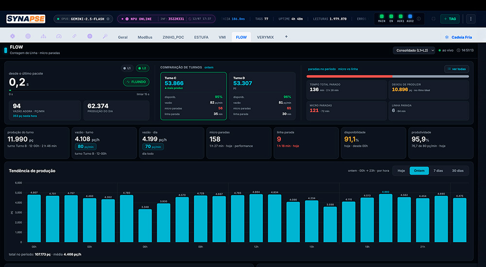
Task: Click the produtividade 95,9% card
Action: [441, 143]
